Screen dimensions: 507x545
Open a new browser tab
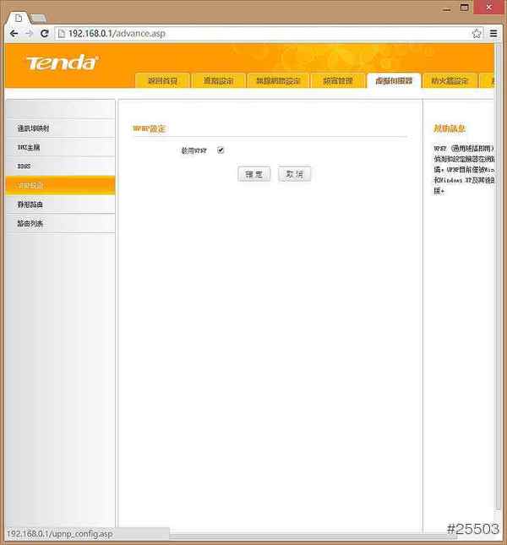tap(39, 19)
